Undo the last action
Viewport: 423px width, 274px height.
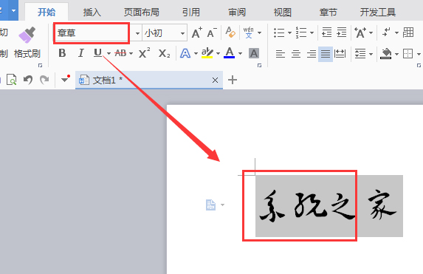(x=28, y=80)
